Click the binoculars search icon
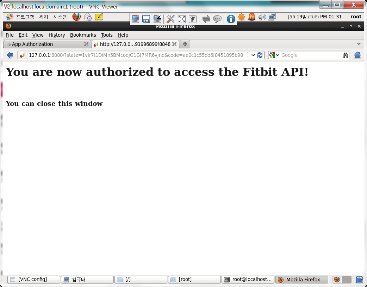Image resolution: width=367 pixels, height=287 pixels. [346, 55]
